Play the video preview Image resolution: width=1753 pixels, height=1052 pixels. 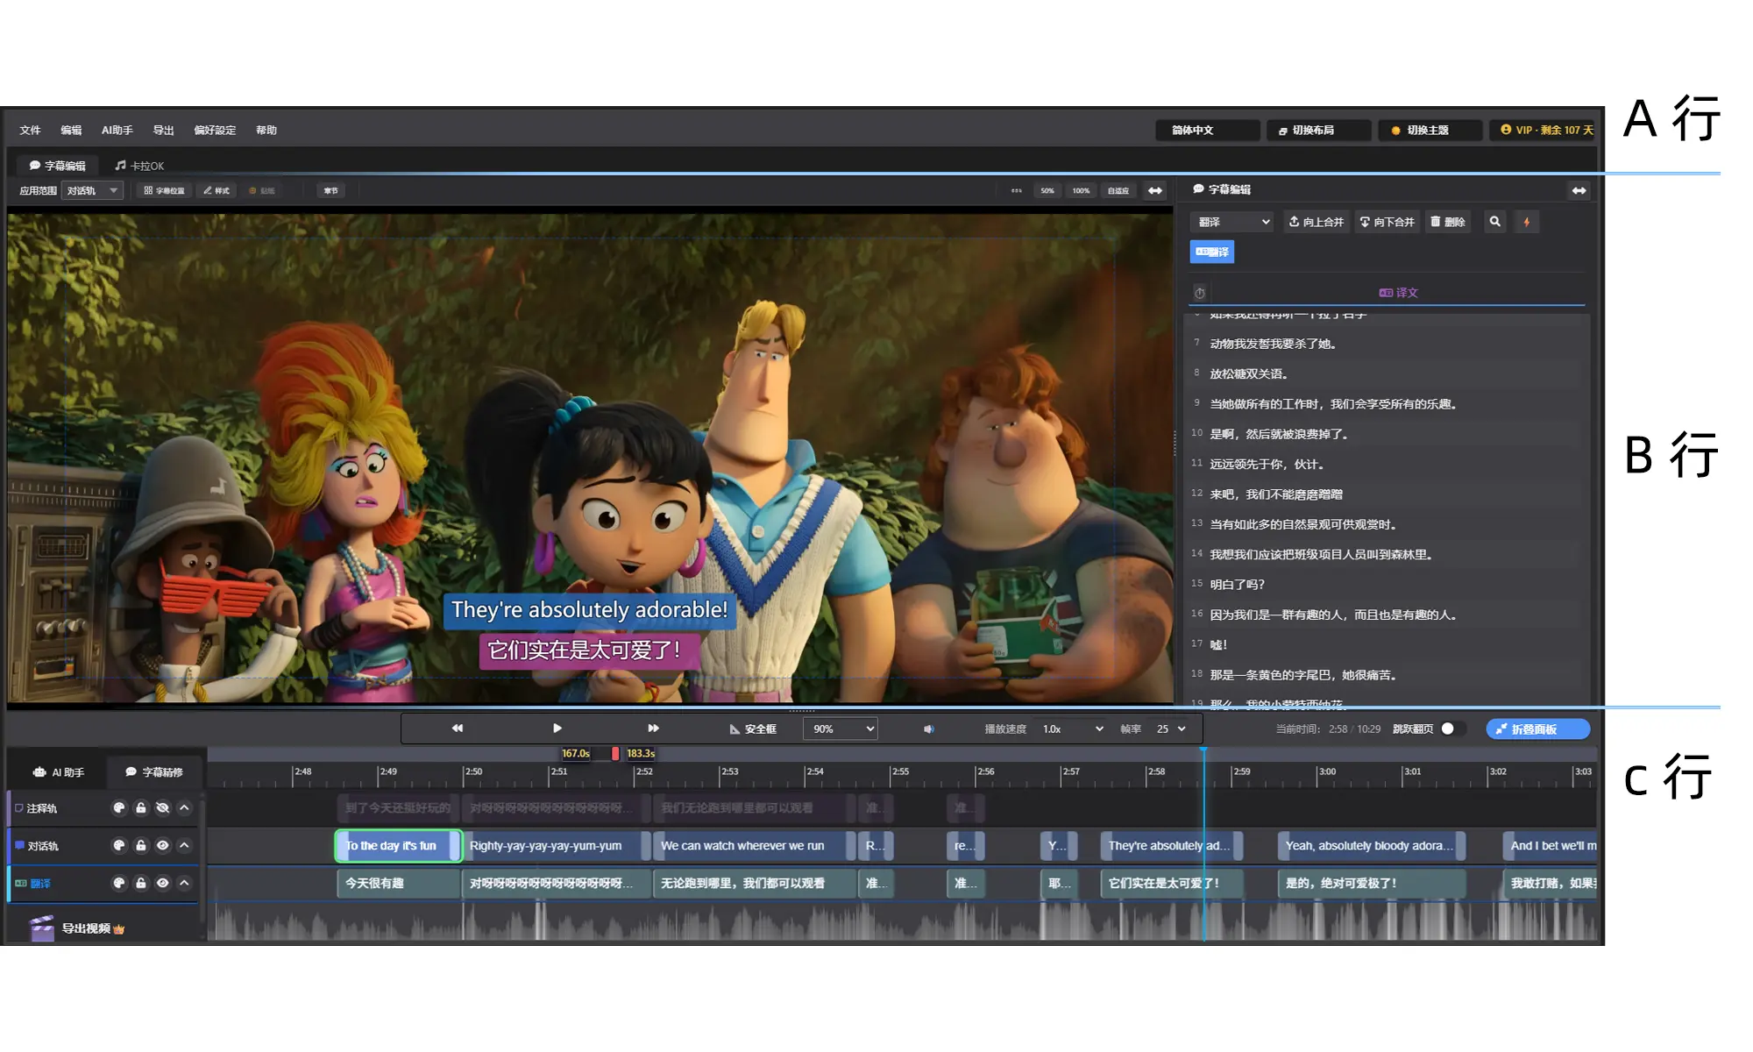coord(557,729)
